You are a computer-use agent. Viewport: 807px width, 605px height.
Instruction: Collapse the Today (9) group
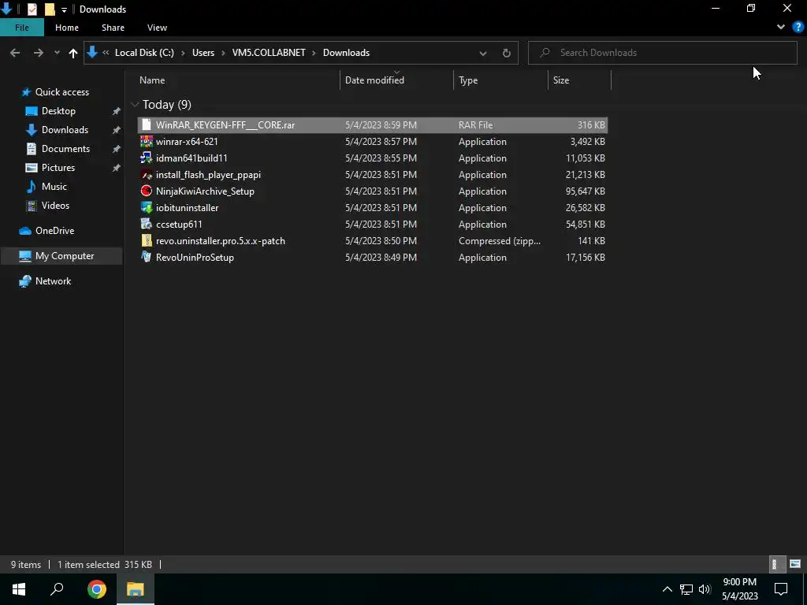[x=136, y=105]
